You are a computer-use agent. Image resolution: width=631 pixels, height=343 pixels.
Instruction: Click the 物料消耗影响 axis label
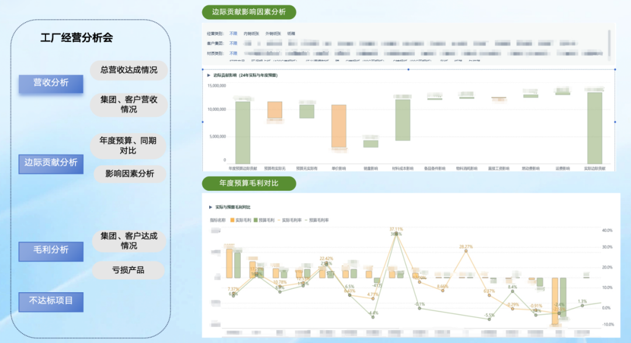(x=467, y=169)
